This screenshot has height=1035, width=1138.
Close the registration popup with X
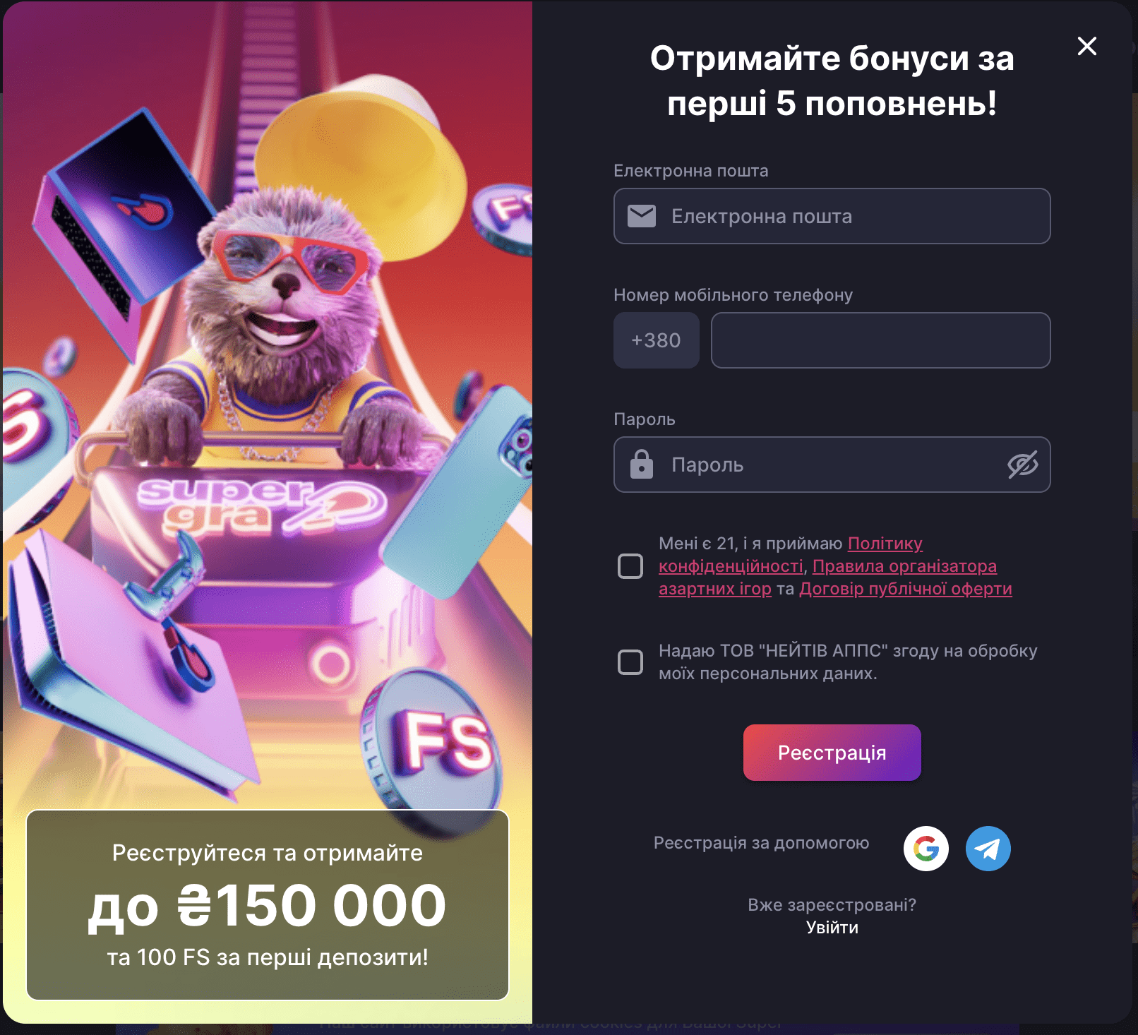tap(1086, 46)
